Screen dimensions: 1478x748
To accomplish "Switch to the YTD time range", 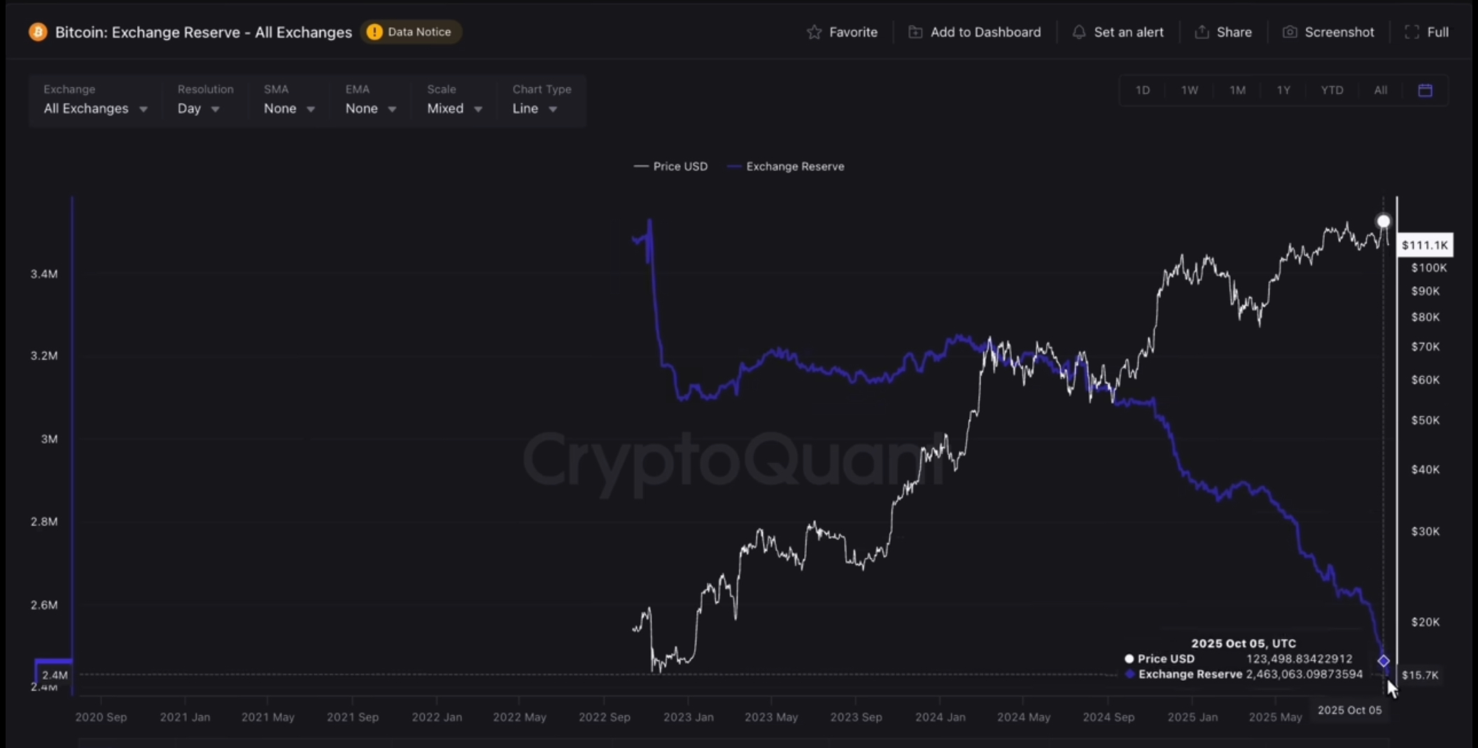I will click(x=1332, y=90).
